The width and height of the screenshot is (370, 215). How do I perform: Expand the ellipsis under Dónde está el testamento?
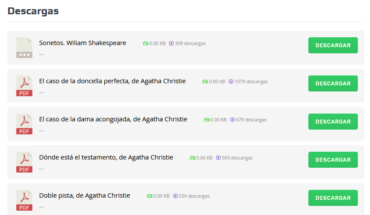42,169
